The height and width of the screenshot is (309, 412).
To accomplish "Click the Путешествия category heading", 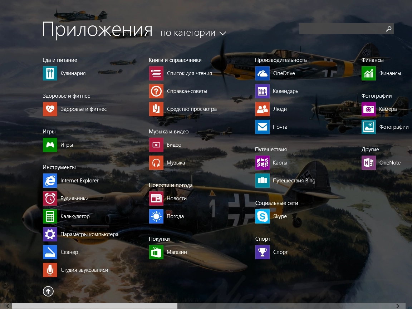I will point(271,149).
